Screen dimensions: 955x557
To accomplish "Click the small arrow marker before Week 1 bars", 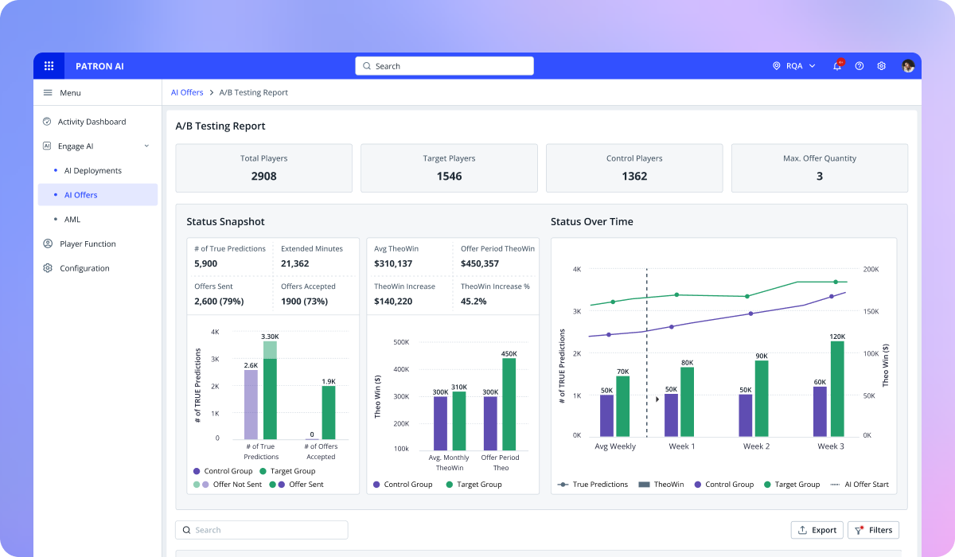I will point(657,399).
